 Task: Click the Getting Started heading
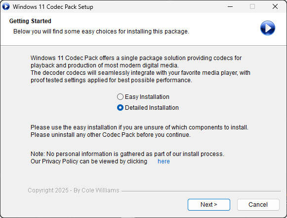pos(30,21)
